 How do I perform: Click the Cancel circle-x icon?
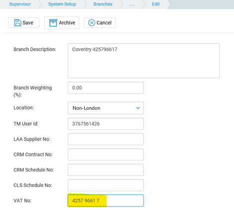[x=92, y=23]
